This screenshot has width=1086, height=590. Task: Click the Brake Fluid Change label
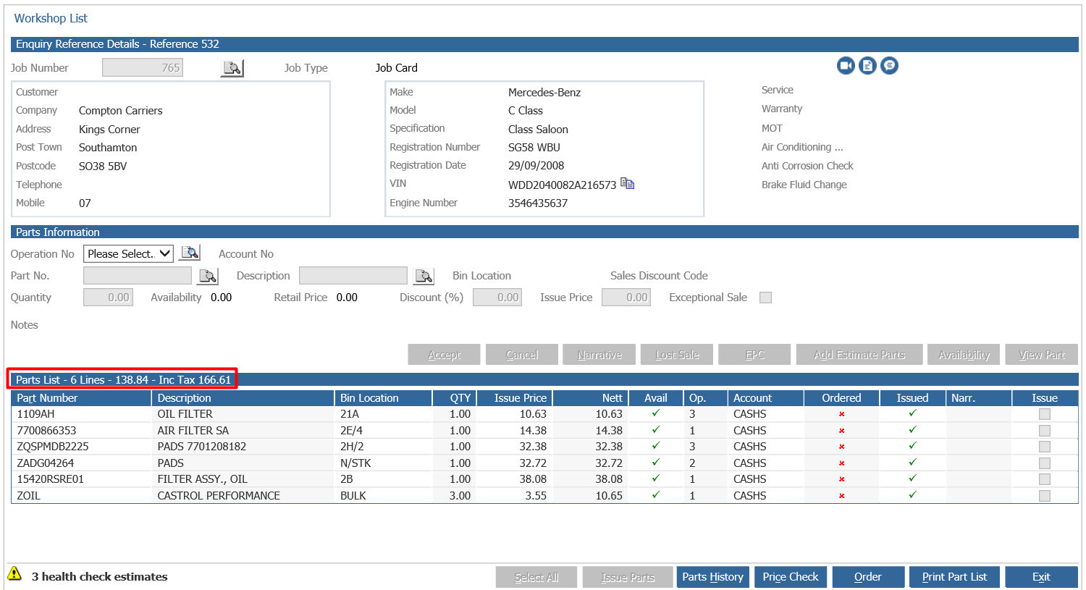click(x=804, y=185)
